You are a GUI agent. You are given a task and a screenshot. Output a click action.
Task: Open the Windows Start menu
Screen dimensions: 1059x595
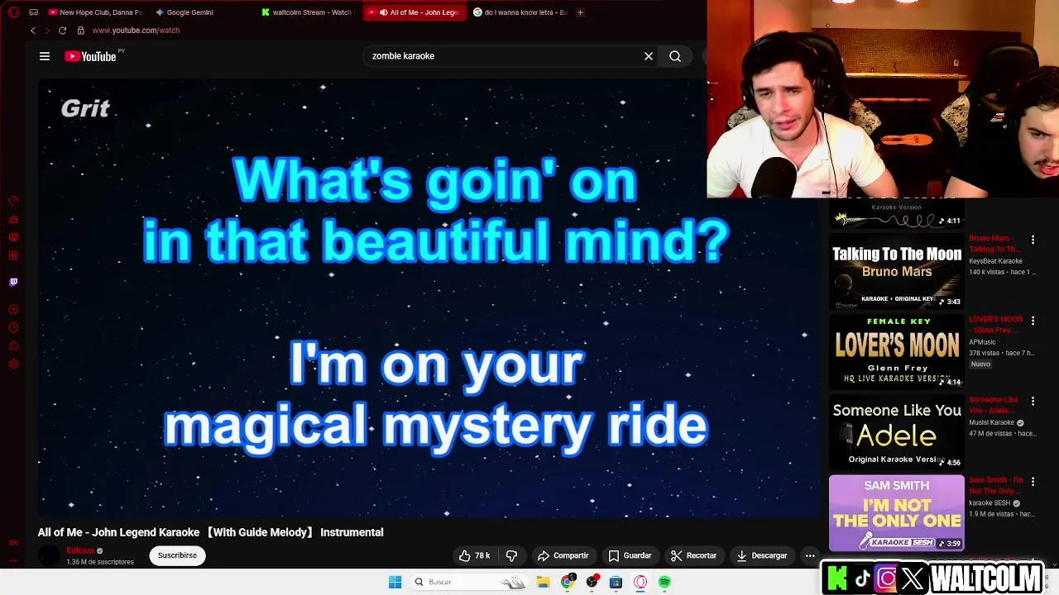click(395, 582)
